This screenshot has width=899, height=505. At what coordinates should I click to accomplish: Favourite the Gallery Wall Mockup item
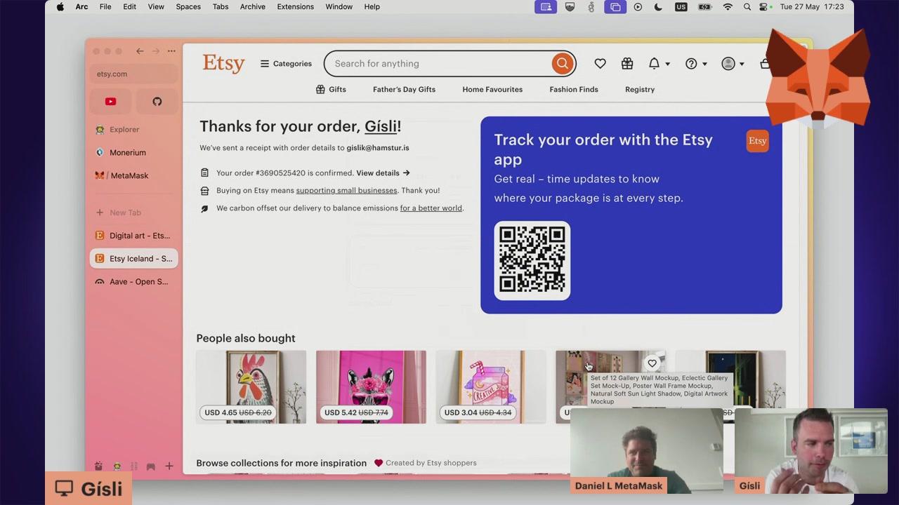[652, 363]
